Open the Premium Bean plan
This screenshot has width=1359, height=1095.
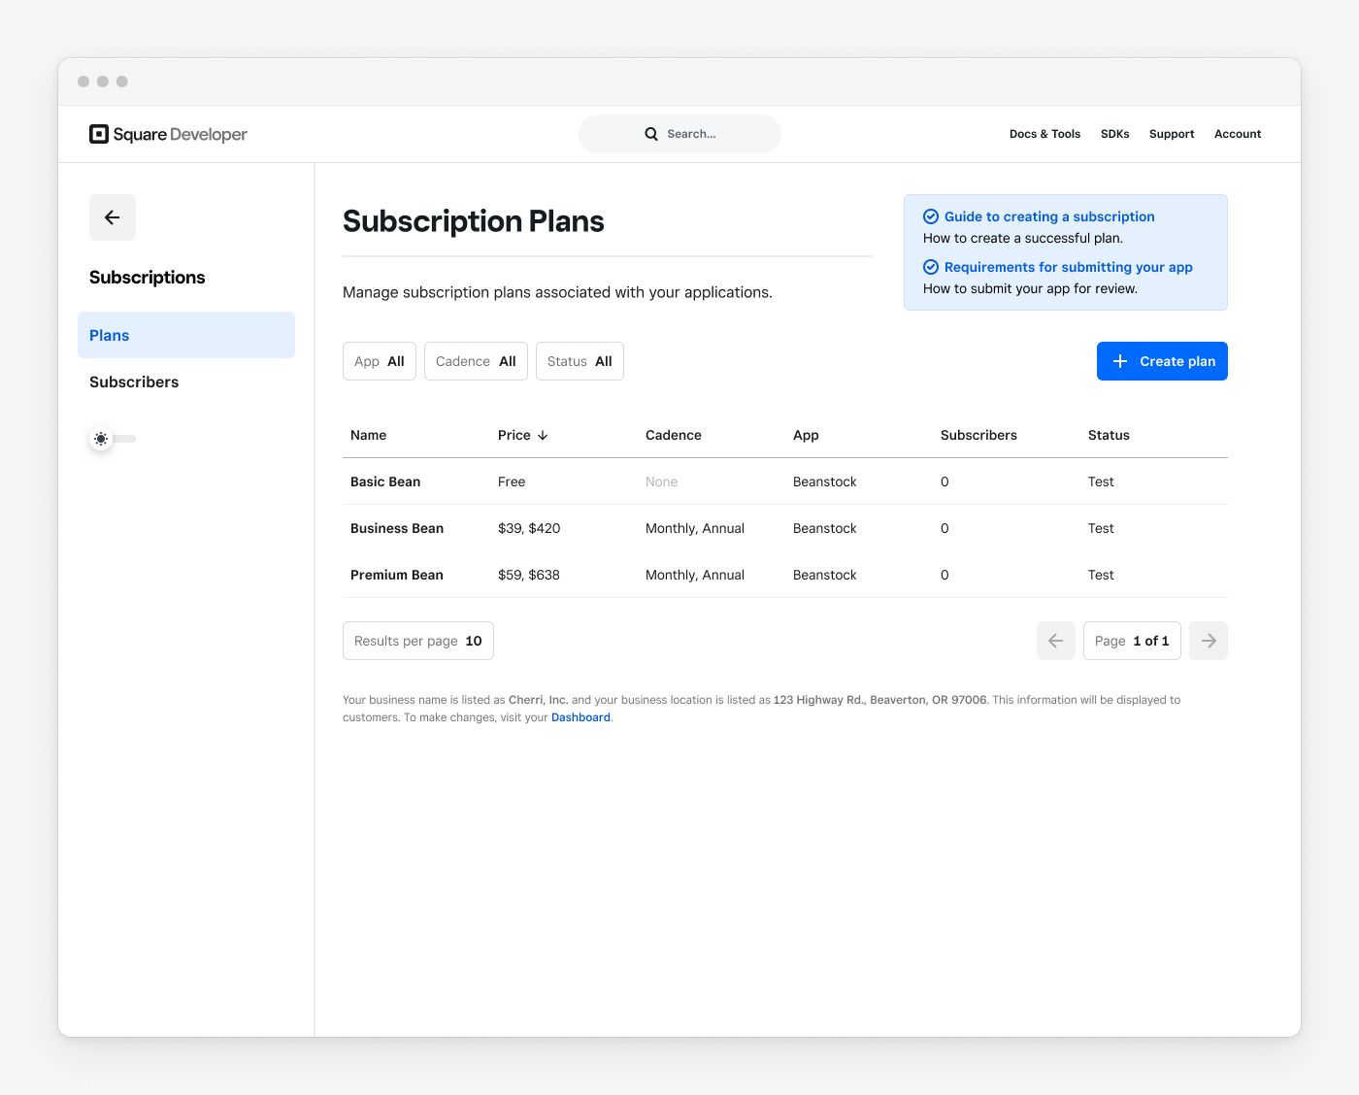point(397,575)
